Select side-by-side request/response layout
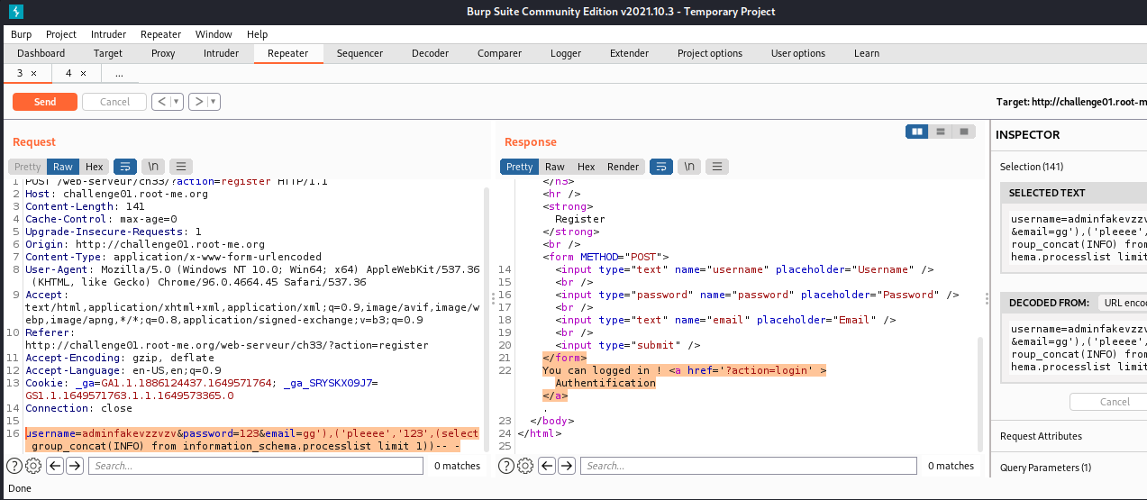Image resolution: width=1147 pixels, height=500 pixels. 917,132
